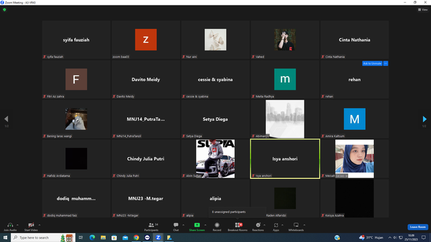The image size is (431, 242).
Task: Click the 8 unassigned participants tooltip
Action: click(x=237, y=212)
